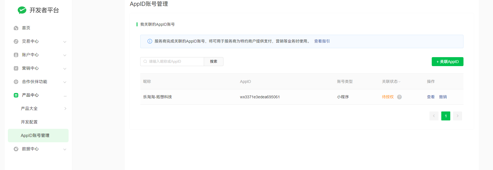The width and height of the screenshot is (493, 170).
Task: Collapse the 产品中心 section
Action: pyautogui.click(x=65, y=96)
